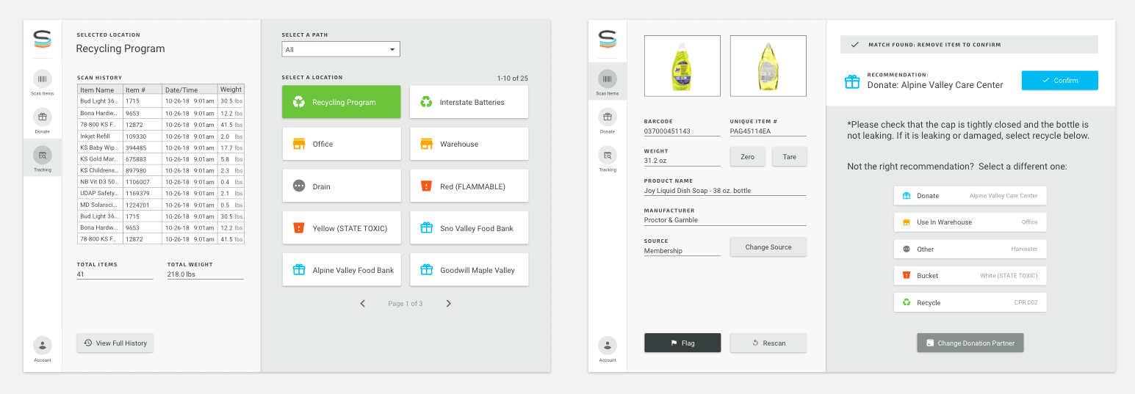Select the Bucket White (STATE TOXIC) option

(x=970, y=276)
